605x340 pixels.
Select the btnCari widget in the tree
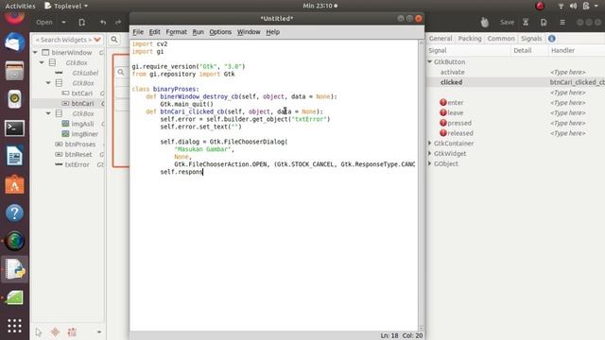(x=82, y=103)
